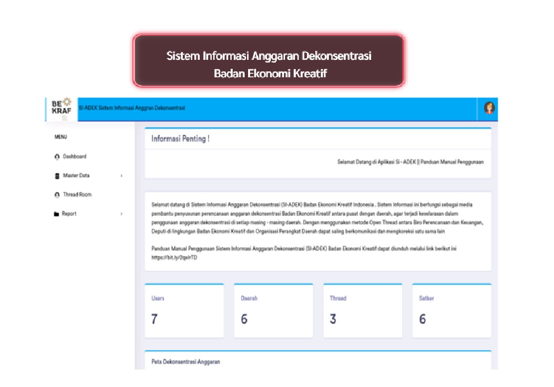
Task: Click the Dashboard menu icon
Action: (x=57, y=157)
